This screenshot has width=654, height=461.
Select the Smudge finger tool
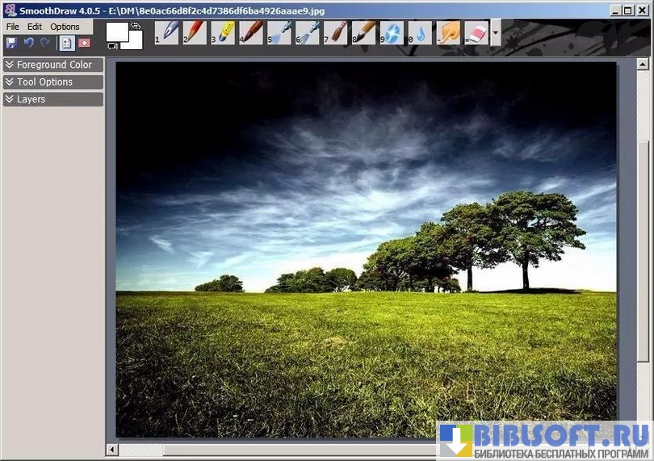click(450, 32)
